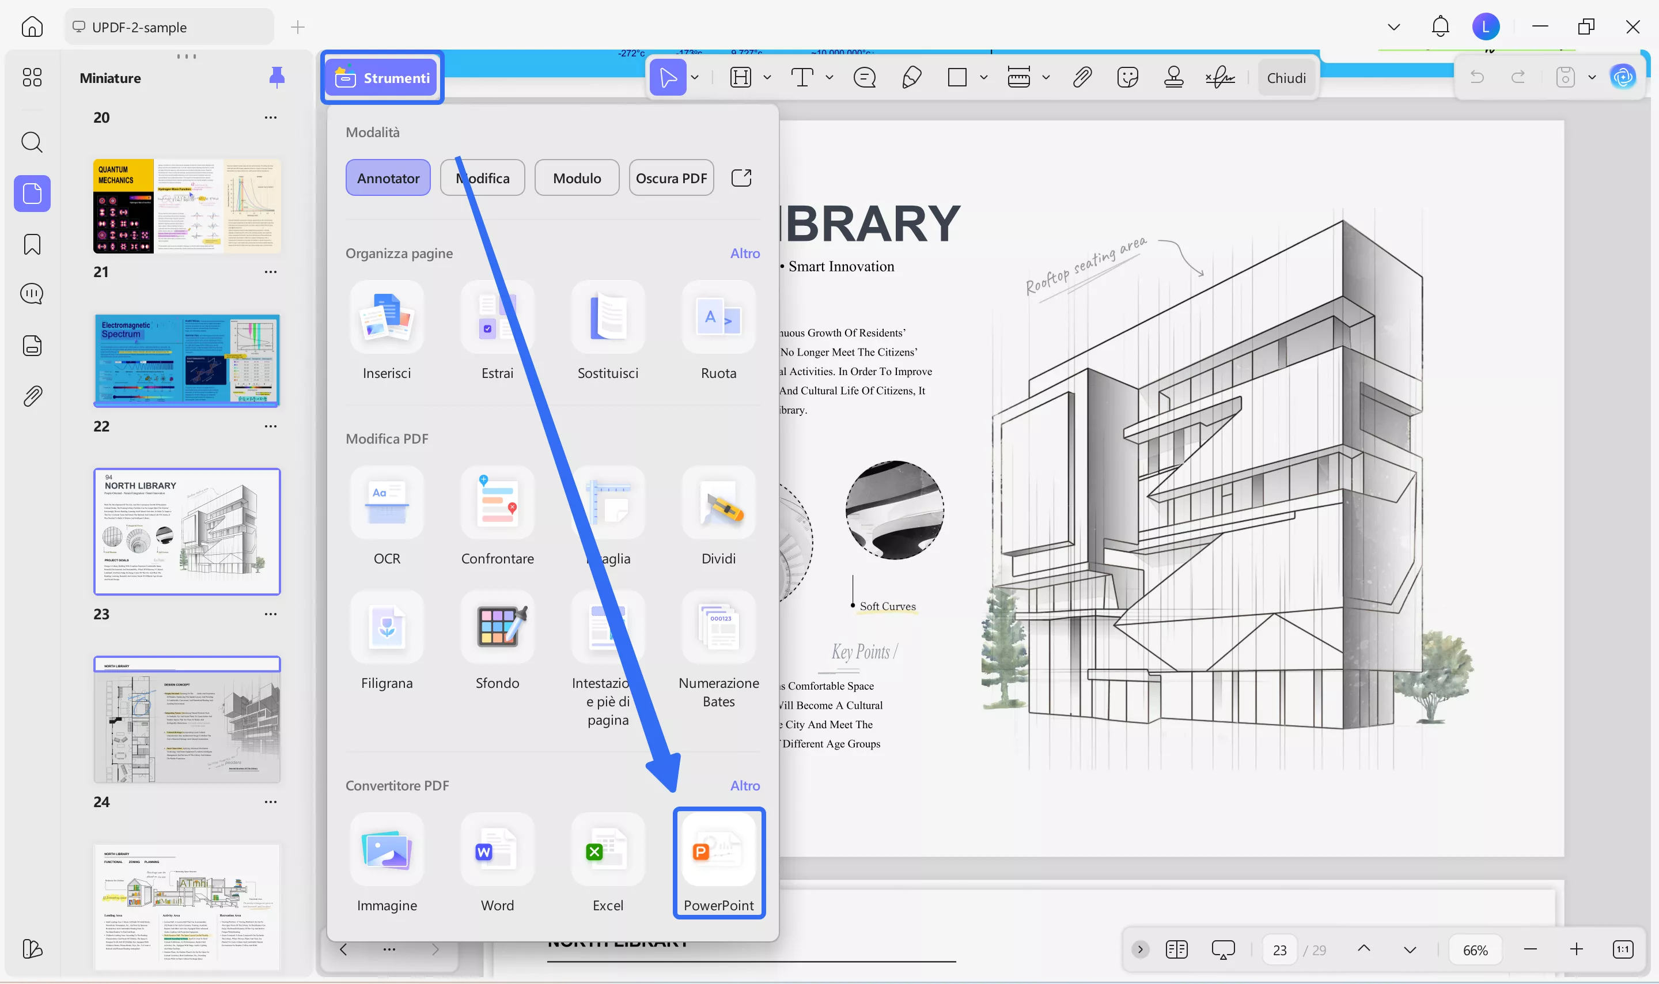Click Altro next to Convertitore PDF

(x=745, y=786)
